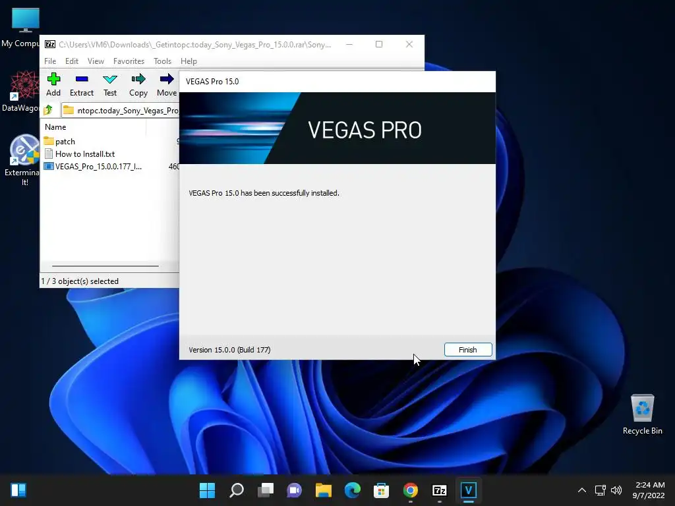Viewport: 675px width, 506px height.
Task: Maximize the 7-Zip window
Action: (x=379, y=44)
